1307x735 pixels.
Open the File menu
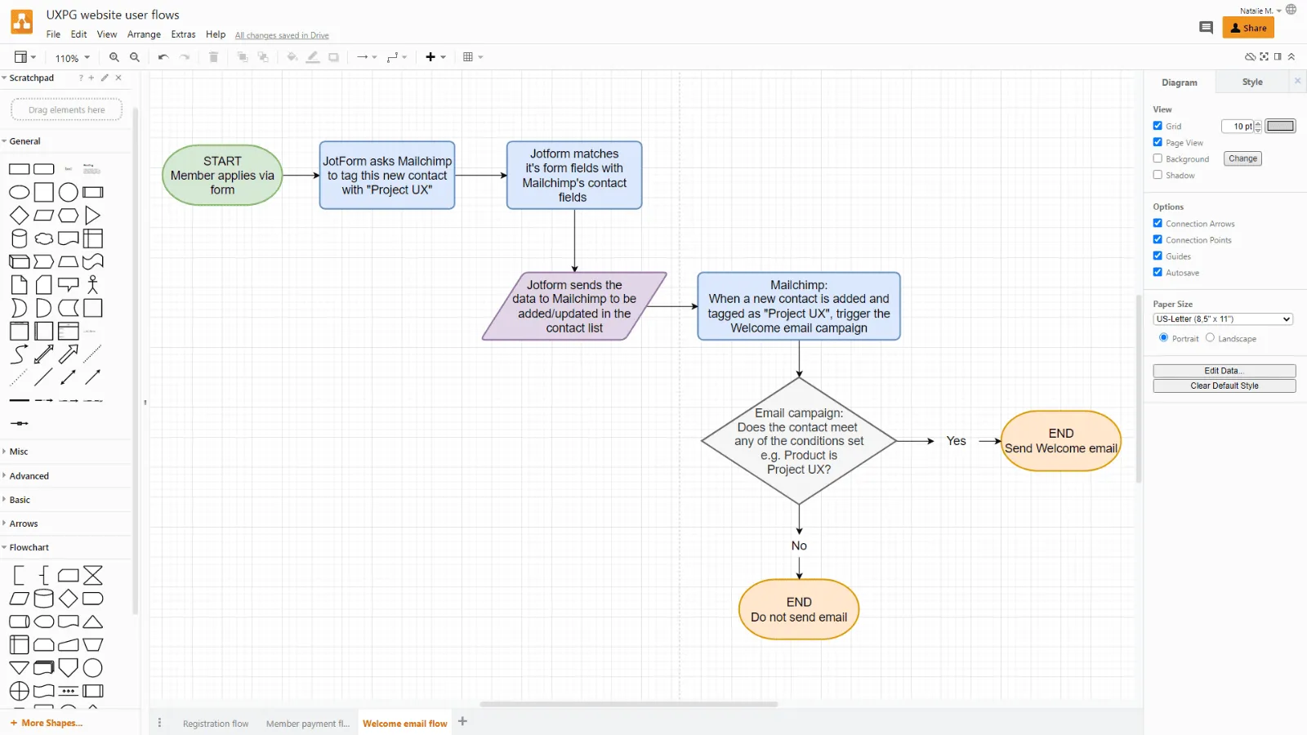coord(53,34)
